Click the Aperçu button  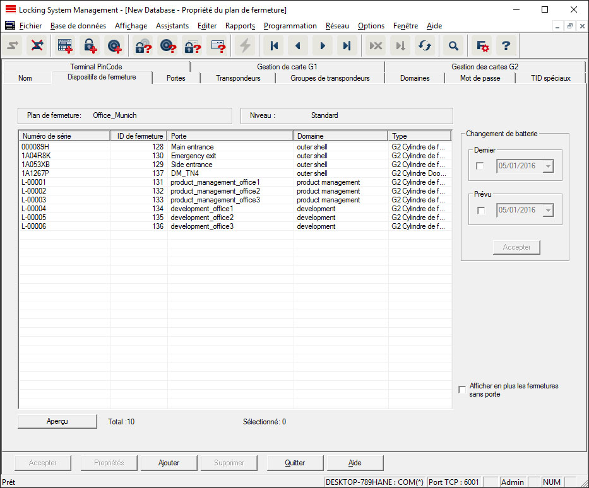click(x=57, y=421)
